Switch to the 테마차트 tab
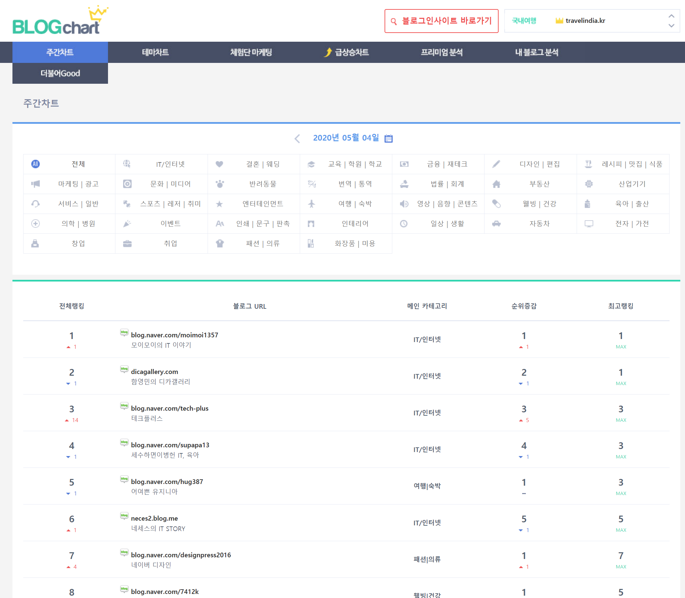Viewport: 685px width, 598px height. [x=155, y=52]
